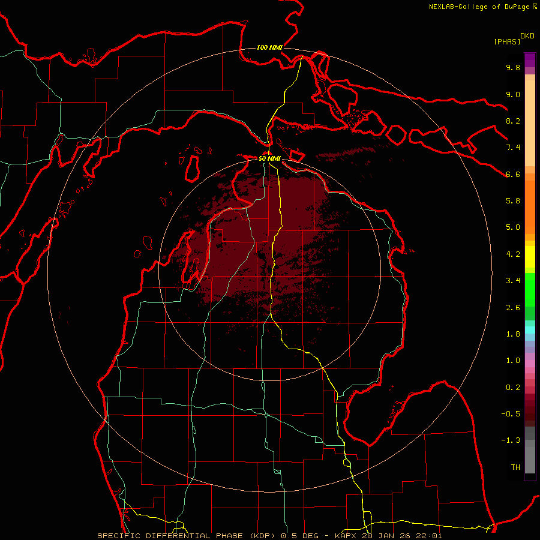
Task: Click the product title caption at bottom
Action: click(269, 536)
